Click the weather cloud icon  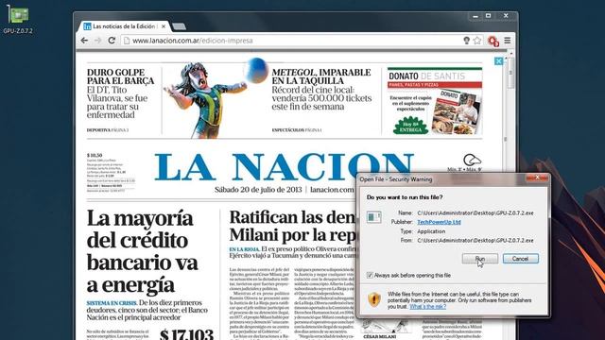(472, 160)
